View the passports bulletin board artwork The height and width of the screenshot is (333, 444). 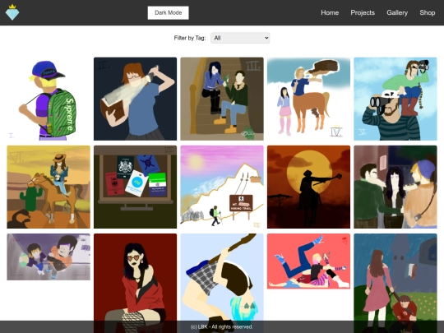[x=136, y=187]
